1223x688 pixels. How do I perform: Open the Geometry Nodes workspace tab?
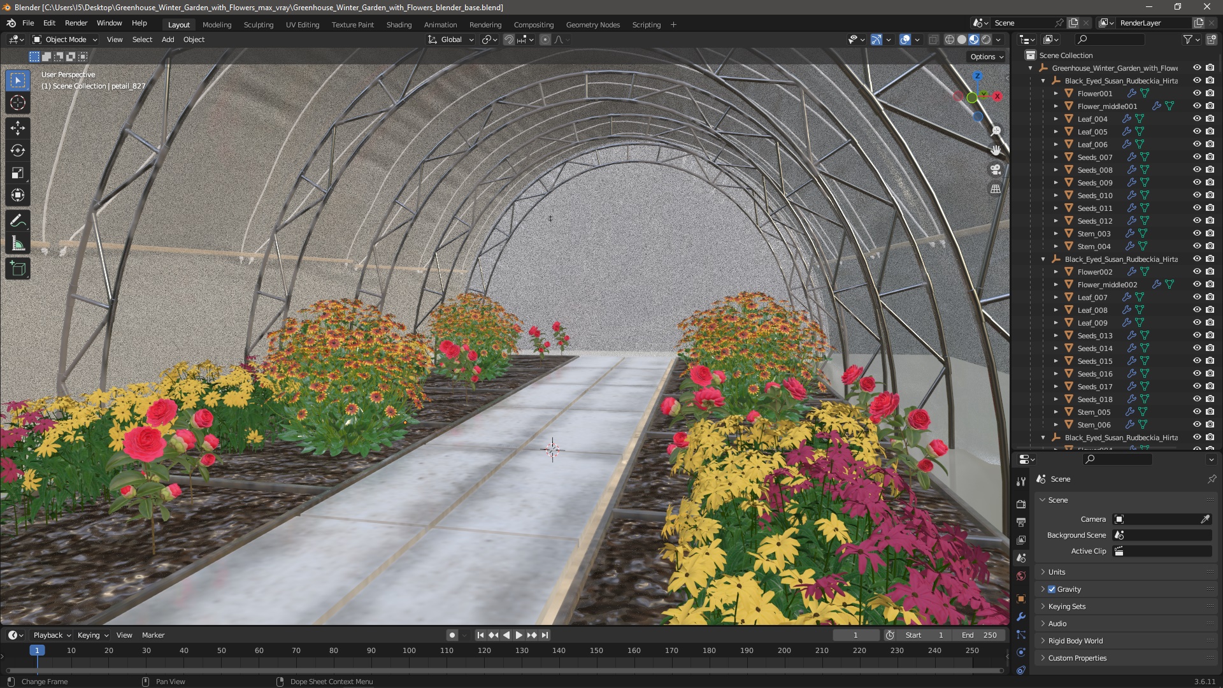tap(592, 24)
